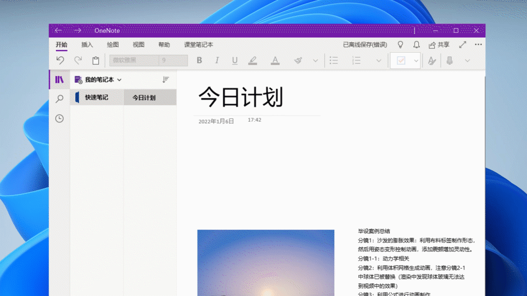Expand more font formatting options
The width and height of the screenshot is (527, 296).
pyautogui.click(x=315, y=61)
